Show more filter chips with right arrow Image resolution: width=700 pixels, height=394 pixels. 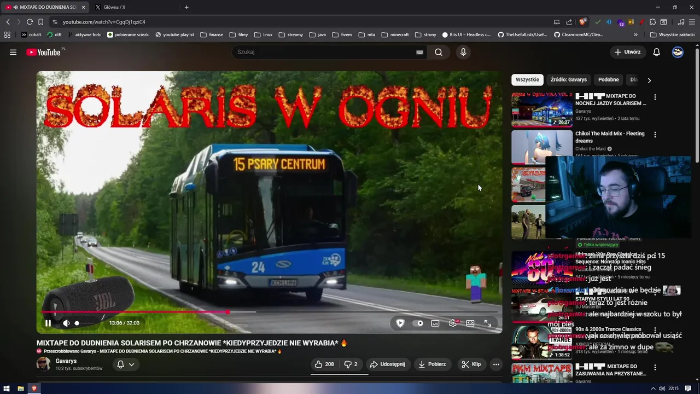(649, 80)
